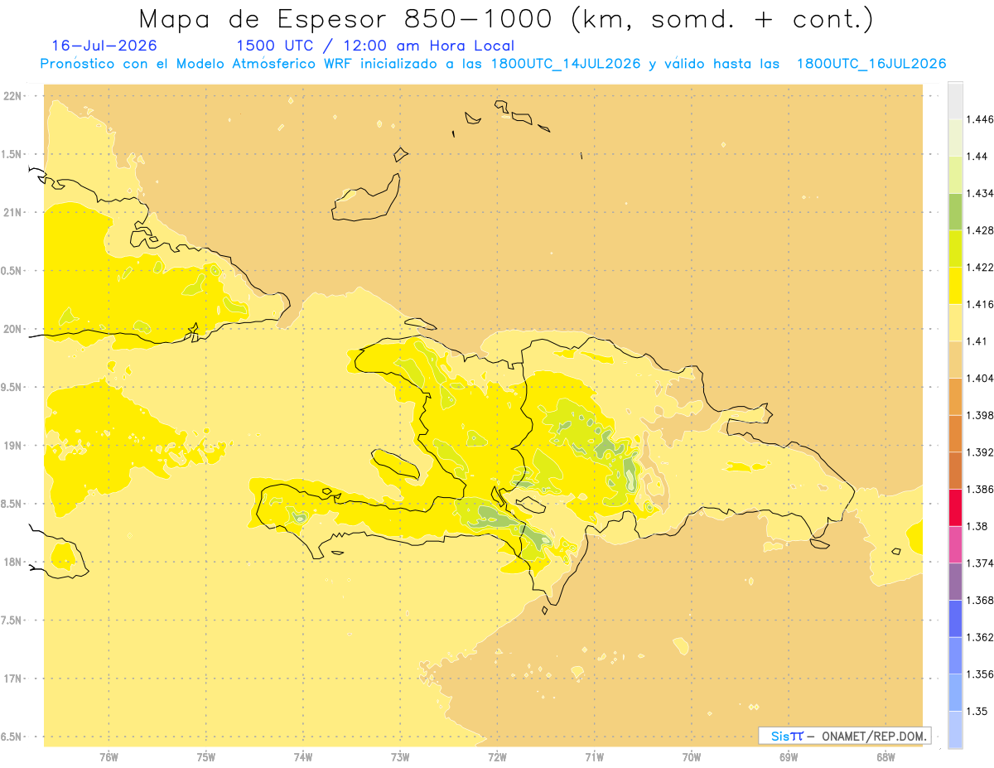
Task: Click Gonâve island outline west of Haiti
Action: [395, 463]
